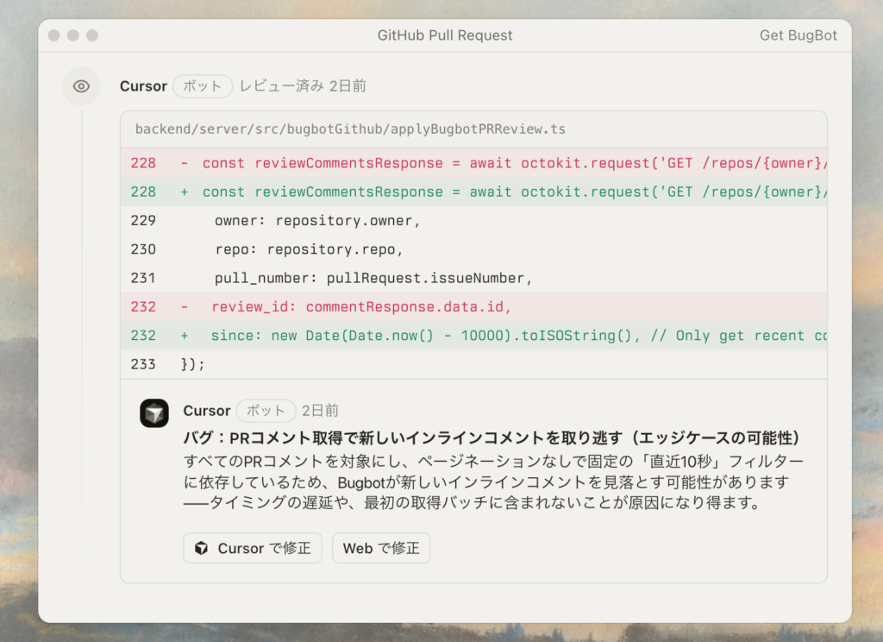
Task: Click the green maximize window button
Action: click(92, 35)
